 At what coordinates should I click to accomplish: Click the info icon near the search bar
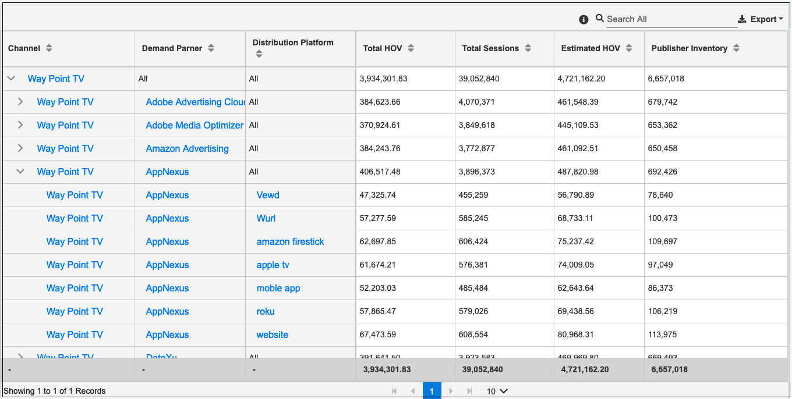[x=584, y=19]
